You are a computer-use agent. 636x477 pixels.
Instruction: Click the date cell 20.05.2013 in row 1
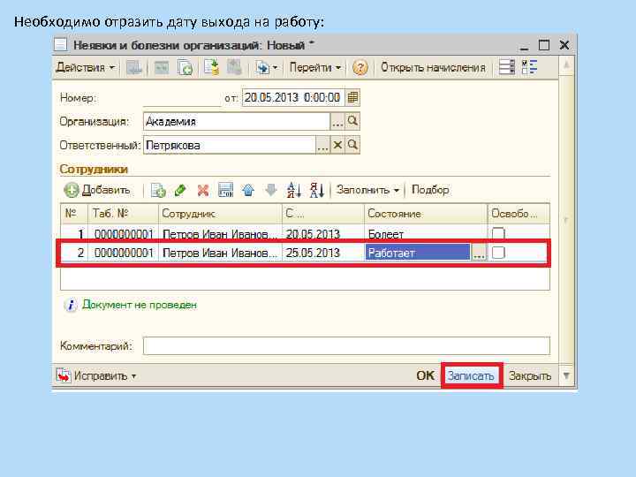323,234
